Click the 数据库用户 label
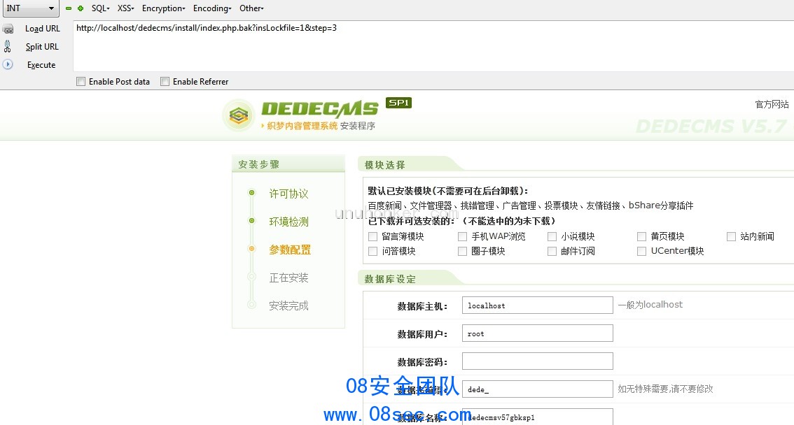This screenshot has height=425, width=794. (422, 334)
